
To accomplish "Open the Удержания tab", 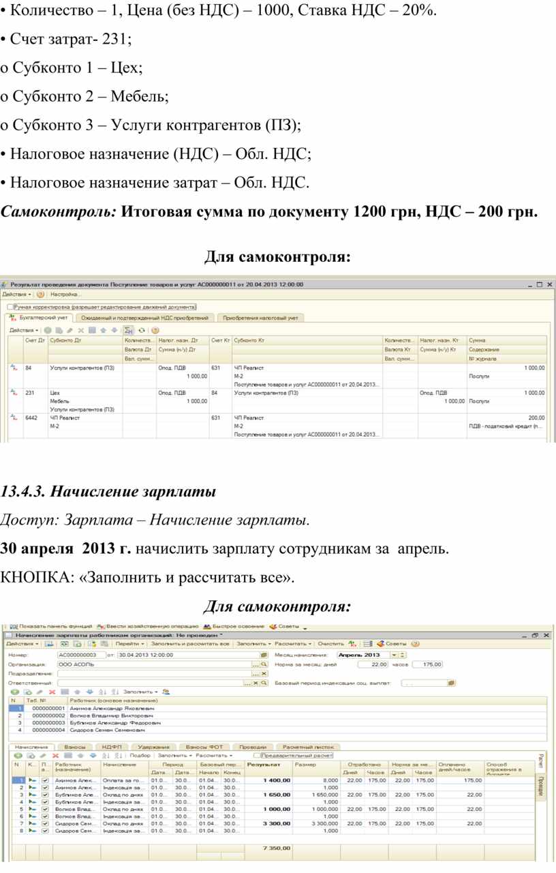I will pos(153,748).
